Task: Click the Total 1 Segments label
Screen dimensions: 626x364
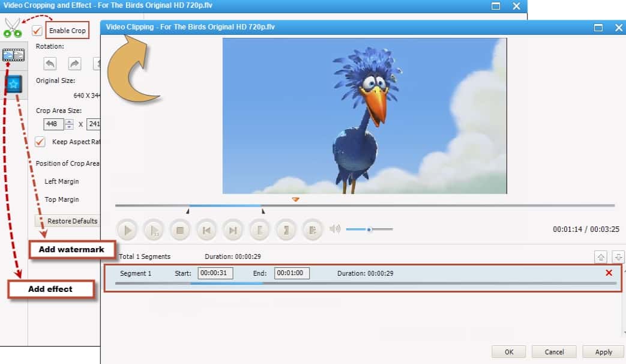Action: [x=145, y=256]
